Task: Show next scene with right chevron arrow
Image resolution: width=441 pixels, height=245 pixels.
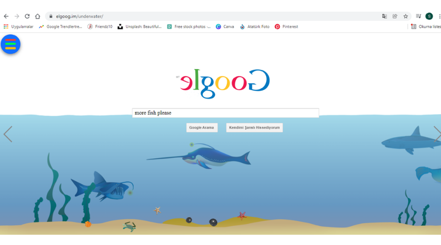Action: (x=438, y=134)
